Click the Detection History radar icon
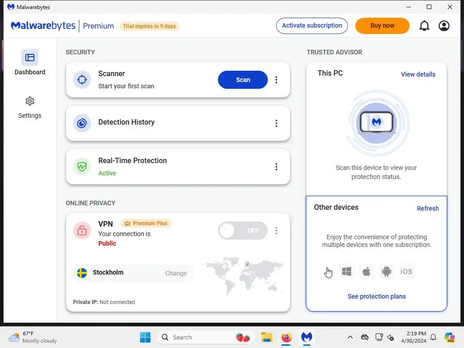This screenshot has height=348, width=464. 82,123
